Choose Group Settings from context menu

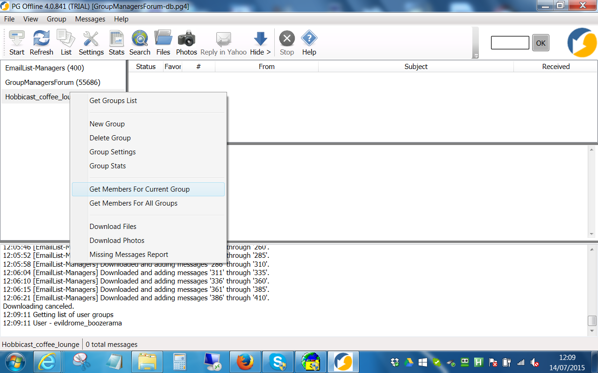pyautogui.click(x=148, y=152)
